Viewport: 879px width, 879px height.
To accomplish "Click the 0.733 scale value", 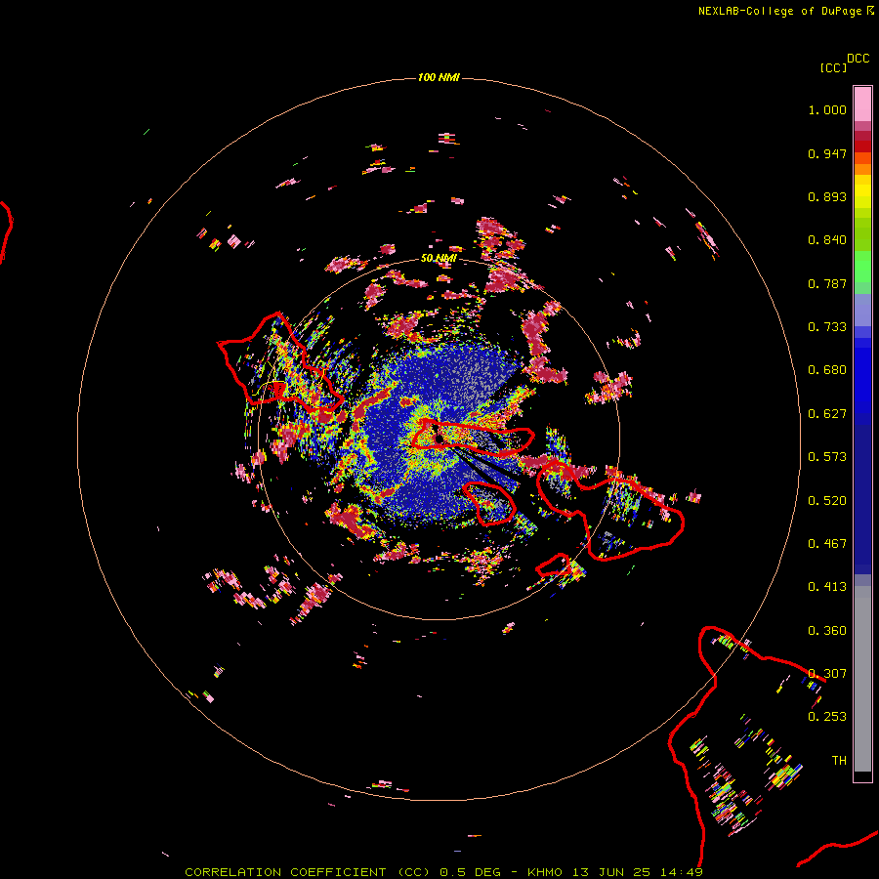I will click(827, 327).
